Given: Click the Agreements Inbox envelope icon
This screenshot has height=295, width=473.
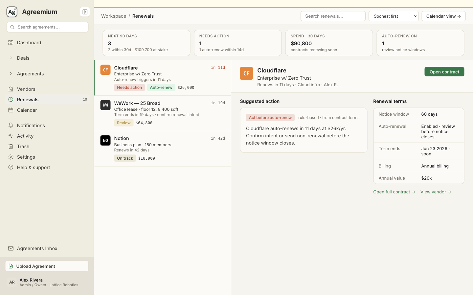Looking at the screenshot, I should click(x=11, y=248).
